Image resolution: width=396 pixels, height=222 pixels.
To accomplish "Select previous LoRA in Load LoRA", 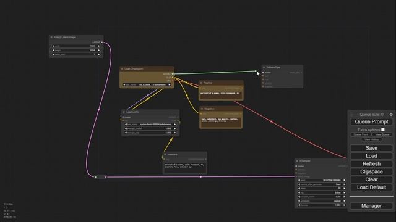I will 126,125.
